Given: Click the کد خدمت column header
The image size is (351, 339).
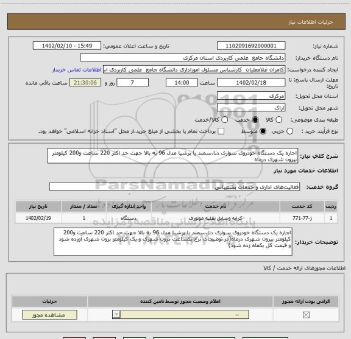Looking at the screenshot, I should [x=302, y=206].
